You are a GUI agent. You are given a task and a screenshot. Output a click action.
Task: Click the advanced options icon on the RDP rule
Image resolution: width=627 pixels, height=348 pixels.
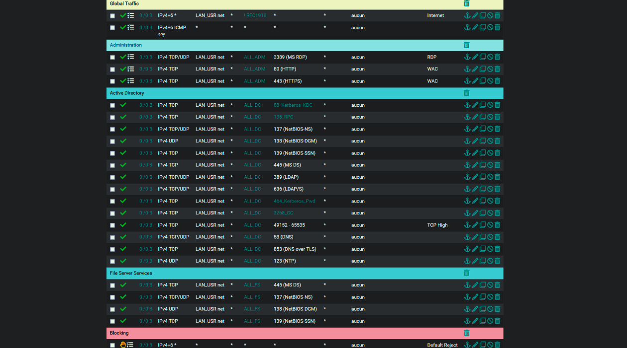click(x=131, y=57)
